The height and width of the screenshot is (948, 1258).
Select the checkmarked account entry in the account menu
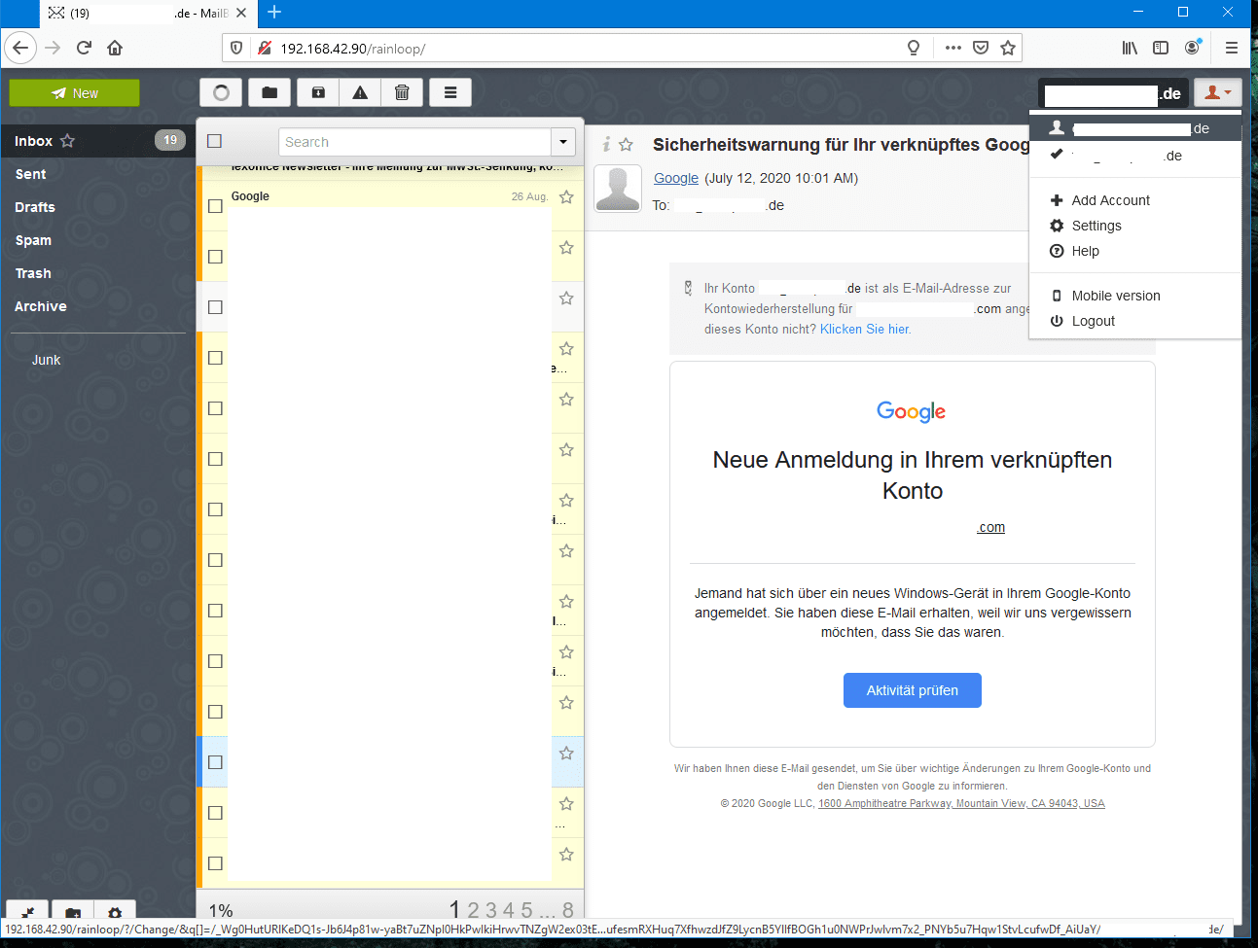click(x=1134, y=156)
